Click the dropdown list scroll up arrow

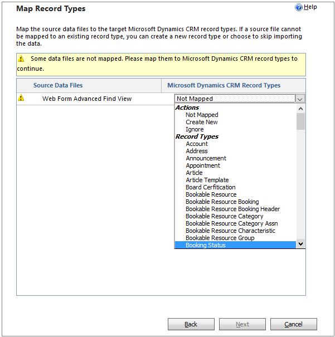point(300,109)
